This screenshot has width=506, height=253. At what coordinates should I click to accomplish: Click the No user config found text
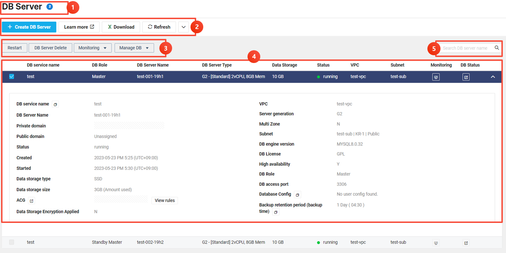pos(357,194)
